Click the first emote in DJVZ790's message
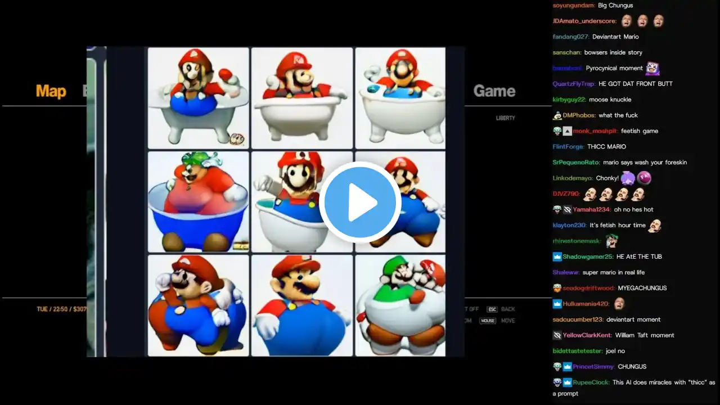The width and height of the screenshot is (720, 405). (x=590, y=194)
